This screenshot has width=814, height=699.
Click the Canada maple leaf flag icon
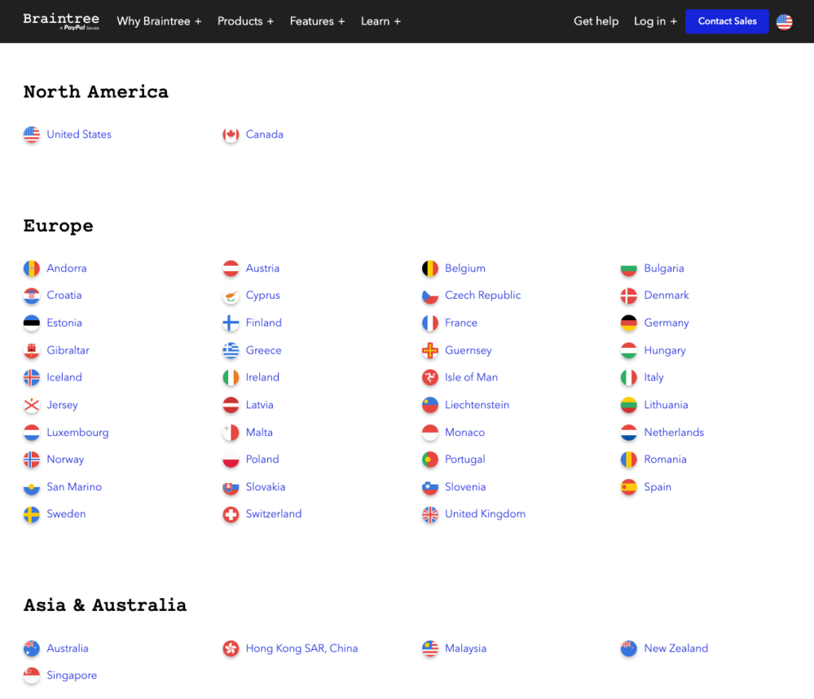tap(231, 135)
